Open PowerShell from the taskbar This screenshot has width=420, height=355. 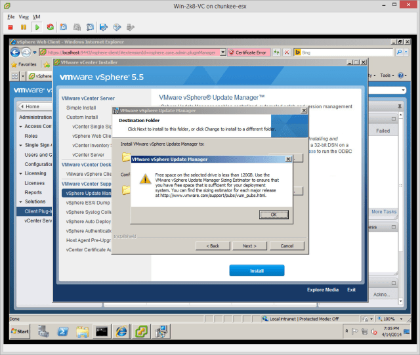[x=63, y=331]
